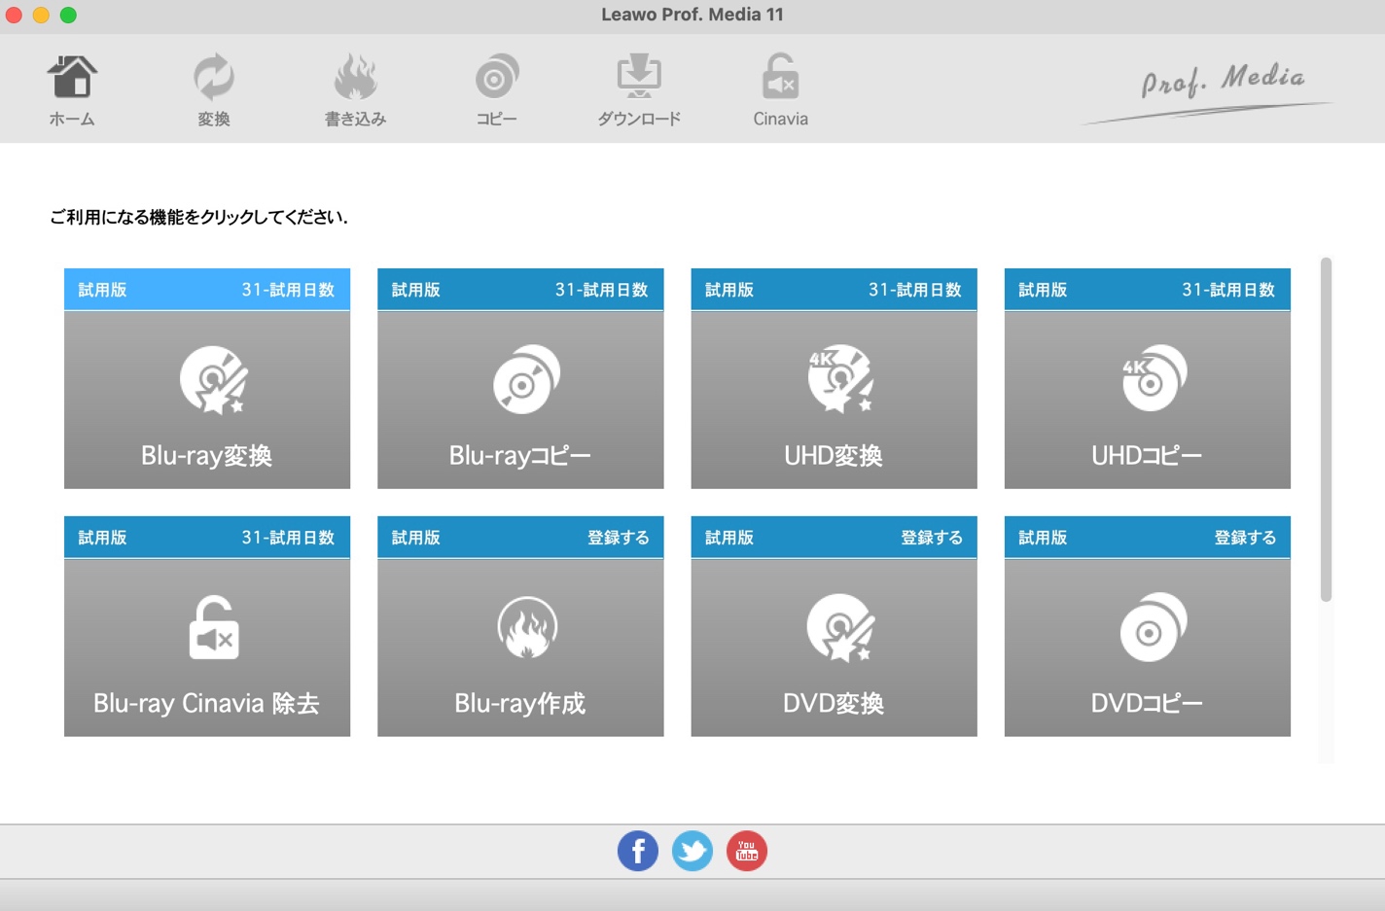Click 31-試用日数 on the Blu-ray Cinavia tile

pyautogui.click(x=288, y=538)
